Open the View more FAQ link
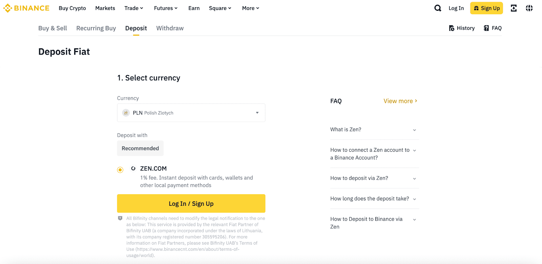Screen dimensions: 542x264 [x=400, y=101]
